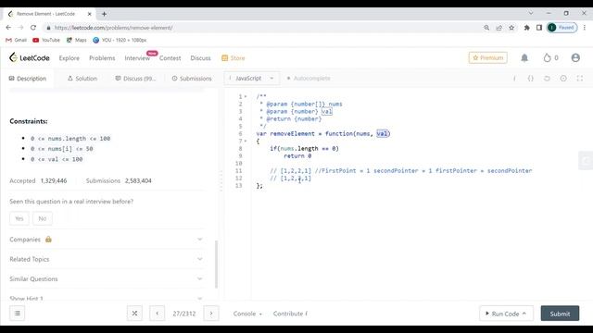This screenshot has height=333, width=593.
Task: Go to previous problem arrow
Action: click(158, 313)
